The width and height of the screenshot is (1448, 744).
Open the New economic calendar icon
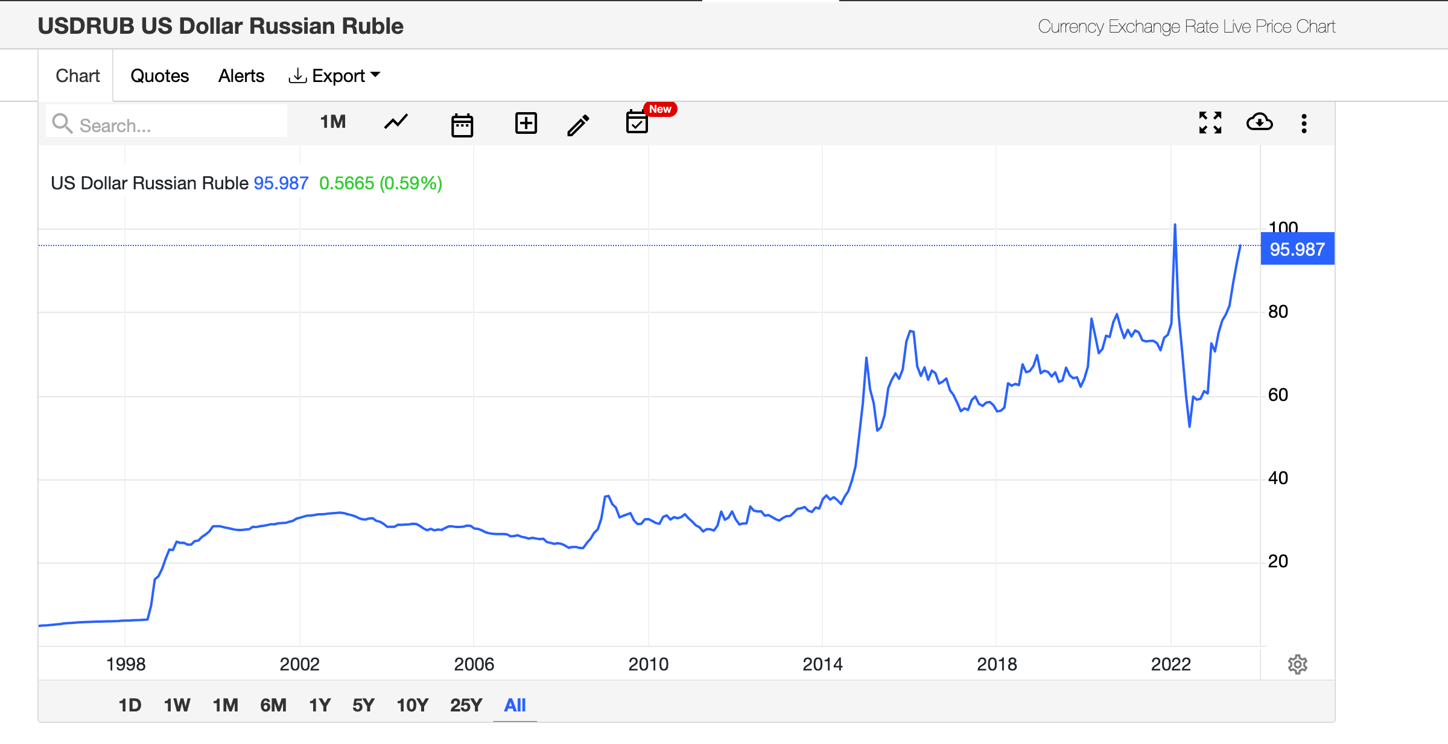pos(637,122)
